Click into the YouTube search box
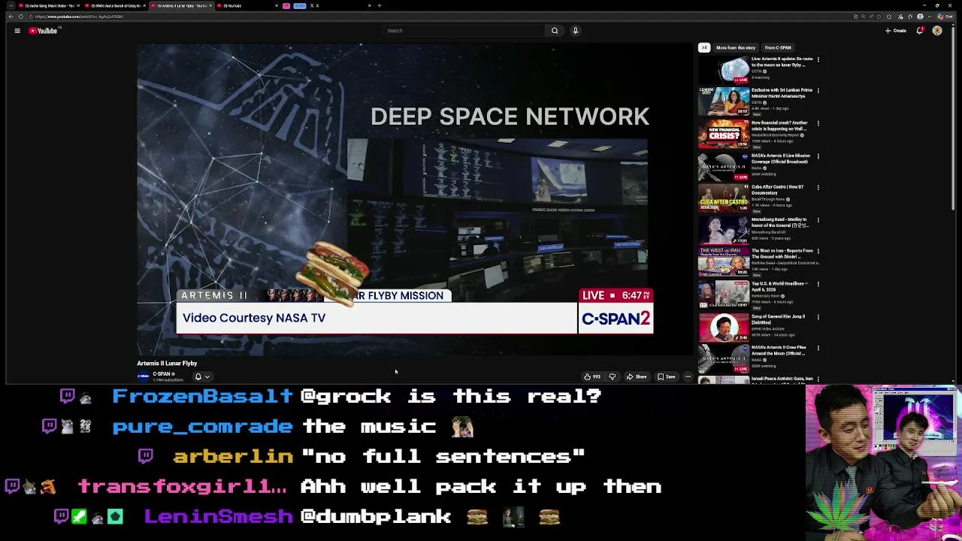962x541 pixels. pos(463,31)
